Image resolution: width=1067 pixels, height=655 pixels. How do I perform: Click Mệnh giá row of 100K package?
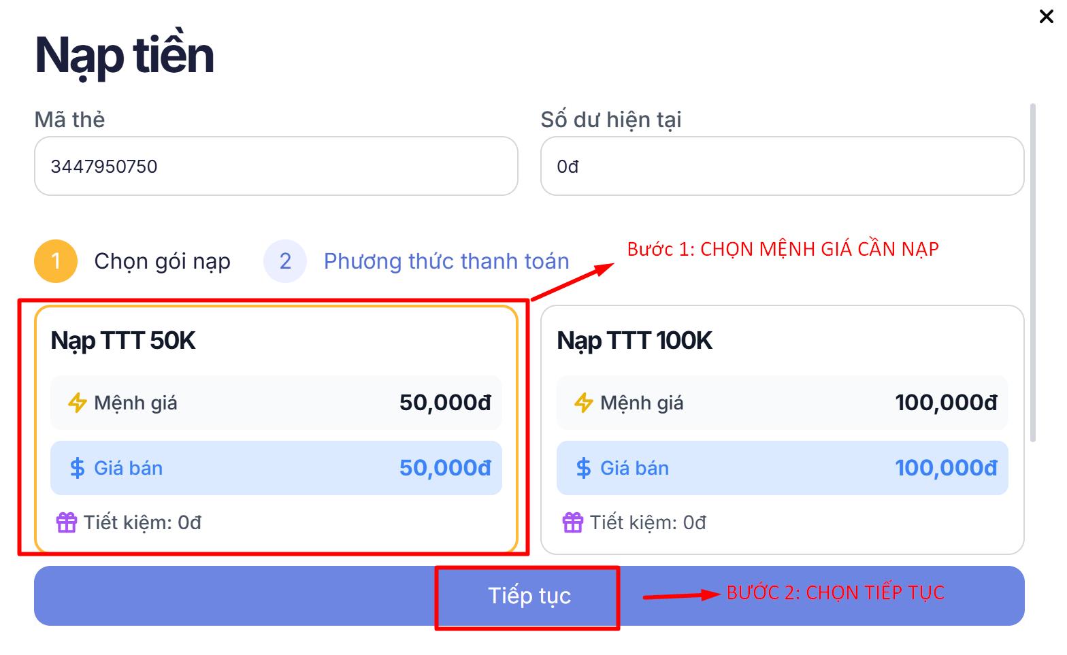(782, 403)
